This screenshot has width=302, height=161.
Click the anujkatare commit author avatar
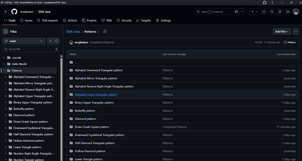click(71, 42)
